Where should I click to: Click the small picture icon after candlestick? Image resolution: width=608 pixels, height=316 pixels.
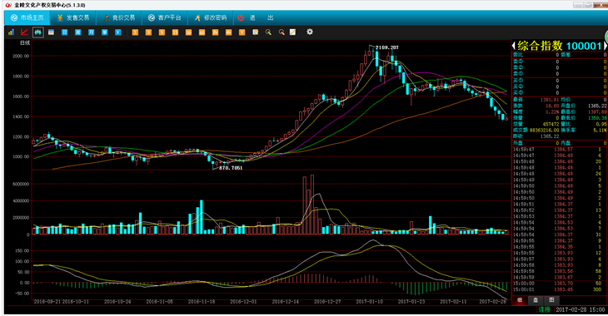tap(51, 32)
